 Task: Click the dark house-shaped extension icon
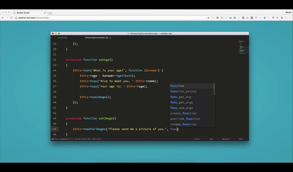point(243,18)
